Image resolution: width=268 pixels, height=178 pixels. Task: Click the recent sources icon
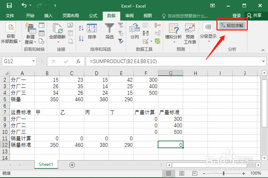click(42, 41)
